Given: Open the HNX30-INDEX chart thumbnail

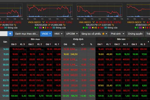Looking at the screenshot, I should pyautogui.click(x=138, y=10).
